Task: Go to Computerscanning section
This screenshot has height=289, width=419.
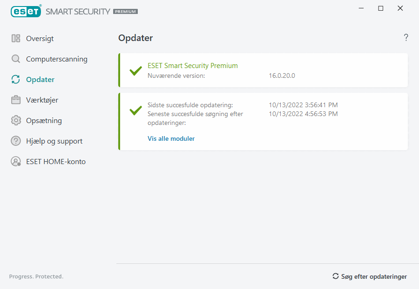Action: click(56, 59)
